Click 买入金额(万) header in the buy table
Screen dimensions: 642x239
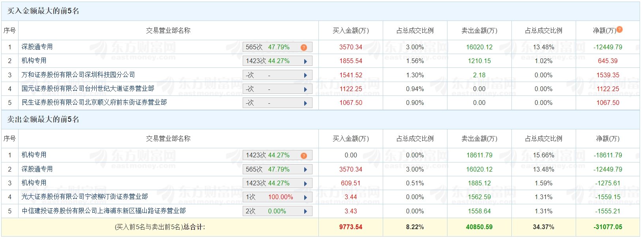351,30
